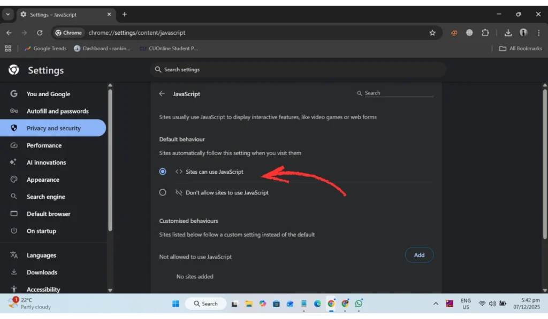Image resolution: width=548 pixels, height=319 pixels.
Task: Go to Appearance in settings sidebar
Action: coord(43,180)
